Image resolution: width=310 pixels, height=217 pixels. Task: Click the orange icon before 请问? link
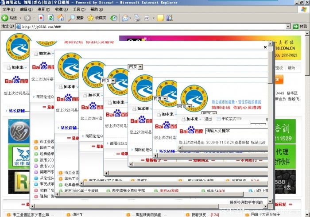coord(68,215)
